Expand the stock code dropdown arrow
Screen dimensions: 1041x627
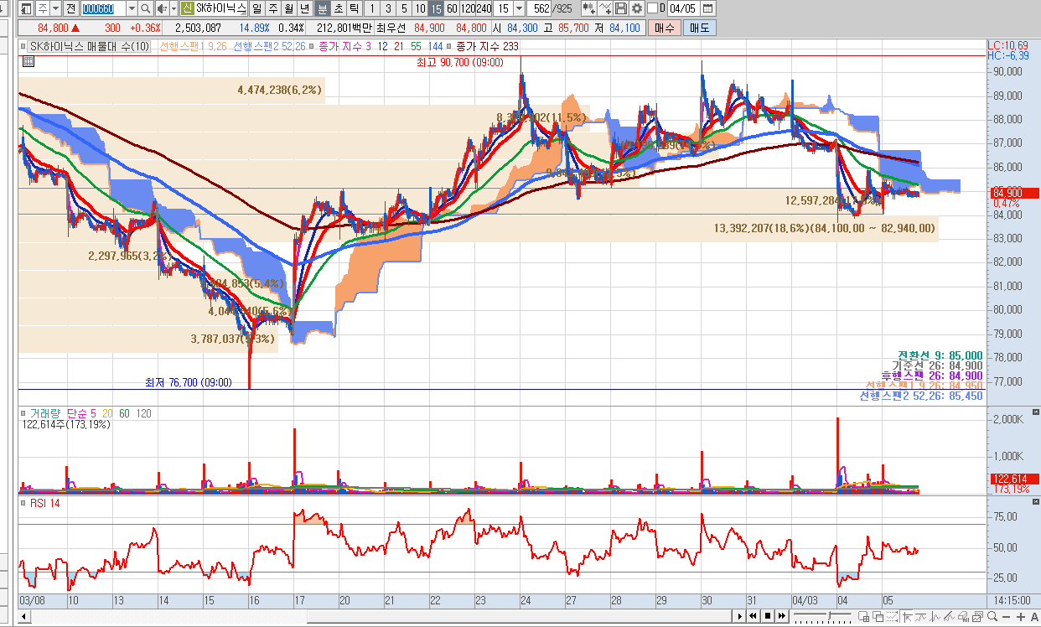[x=130, y=8]
